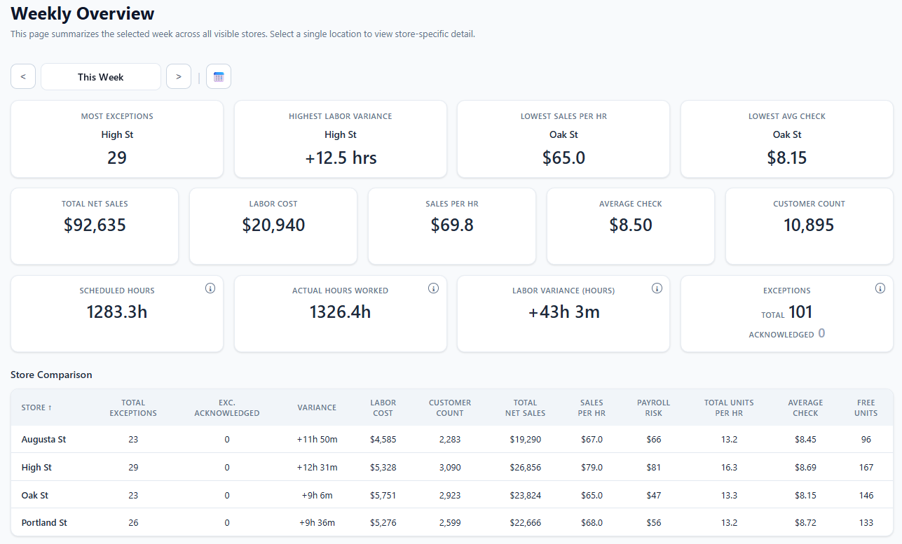Open the calendar date picker icon
The width and height of the screenshot is (902, 544).
click(x=219, y=76)
